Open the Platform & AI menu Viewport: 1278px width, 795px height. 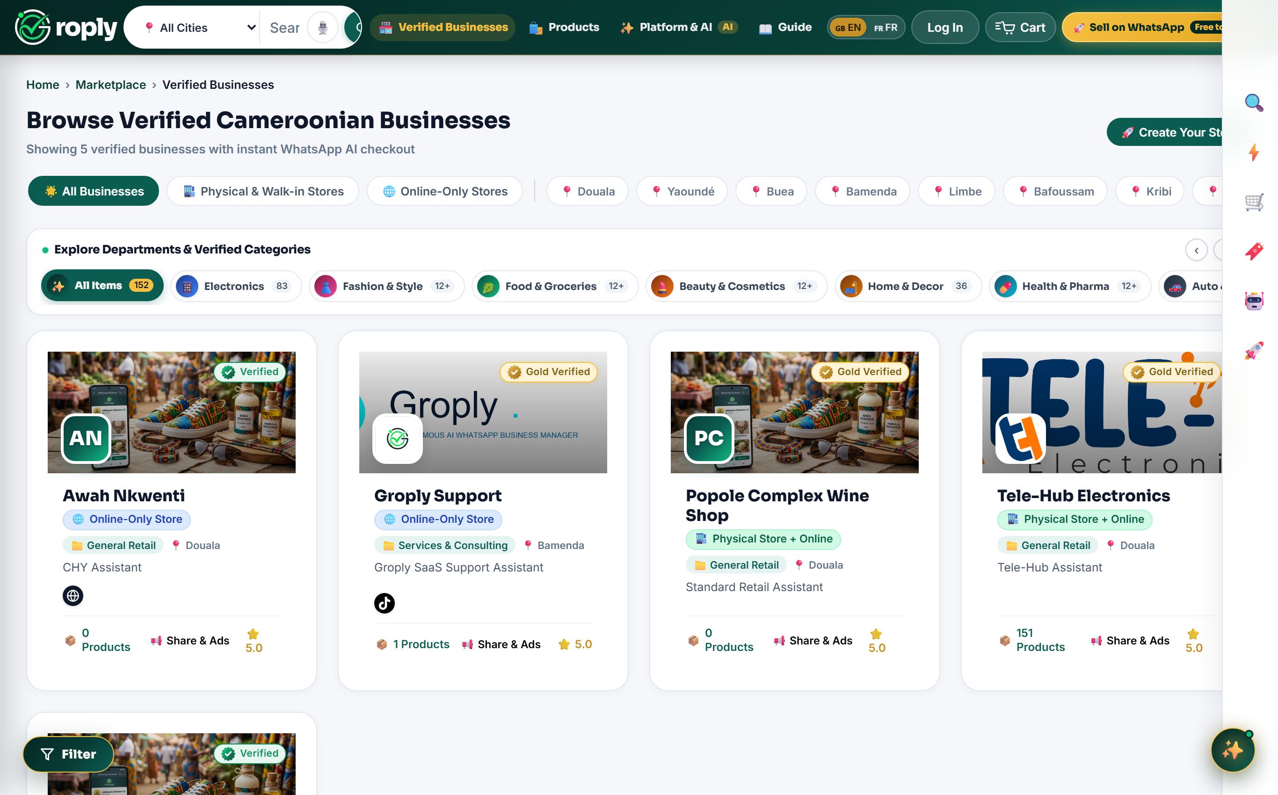(678, 27)
